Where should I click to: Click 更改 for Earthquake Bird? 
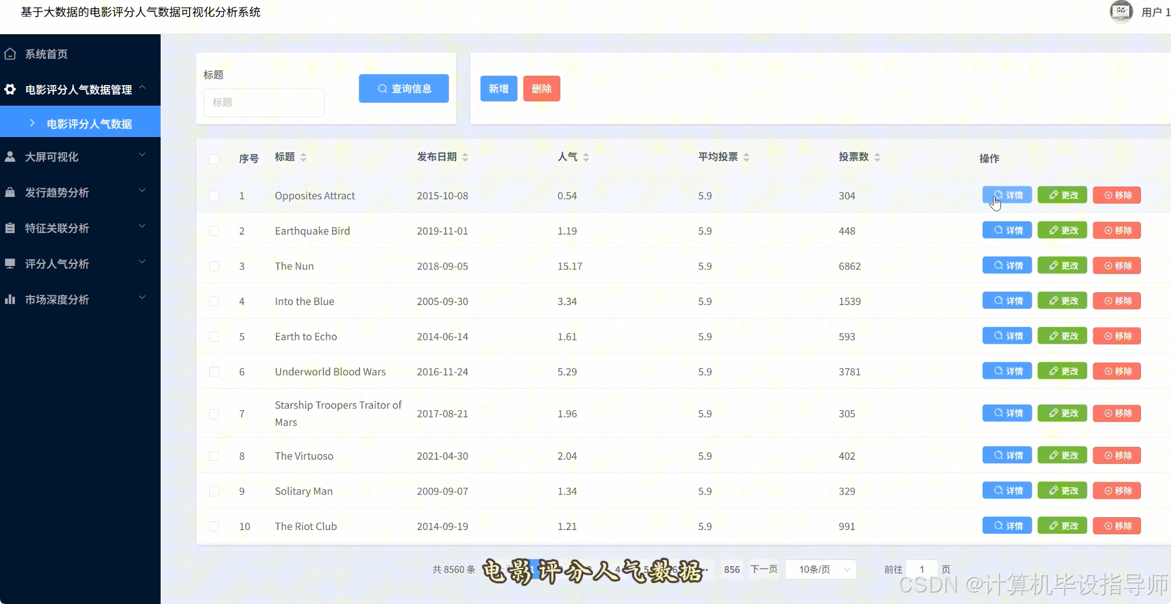coord(1062,230)
